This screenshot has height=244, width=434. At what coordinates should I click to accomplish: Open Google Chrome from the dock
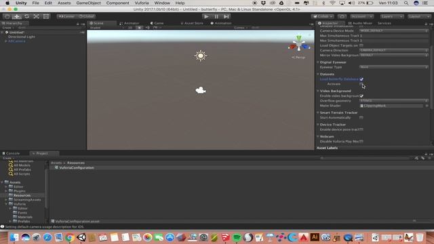tap(69, 237)
